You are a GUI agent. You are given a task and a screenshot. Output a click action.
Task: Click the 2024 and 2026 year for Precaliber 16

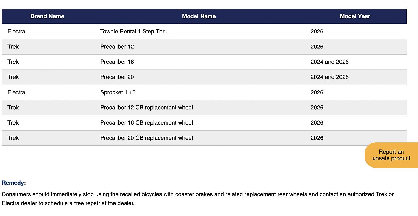329,62
